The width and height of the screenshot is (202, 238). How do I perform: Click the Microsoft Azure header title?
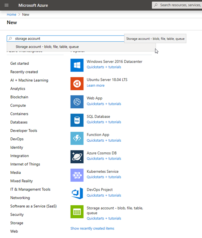coord(33,5)
